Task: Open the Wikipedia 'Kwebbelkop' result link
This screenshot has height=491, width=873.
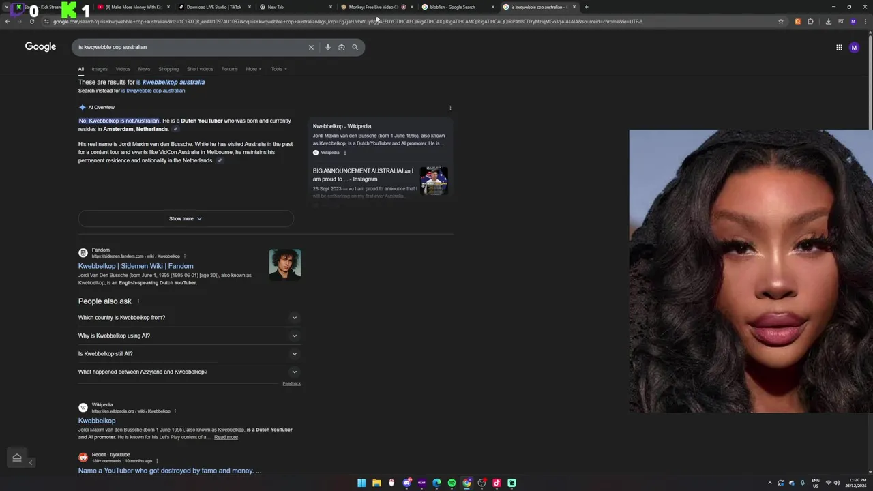Action: (x=97, y=421)
